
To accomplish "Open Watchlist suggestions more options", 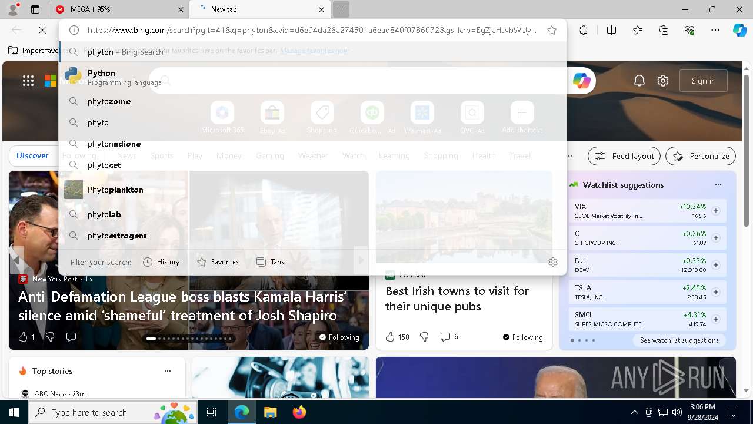I will (718, 185).
